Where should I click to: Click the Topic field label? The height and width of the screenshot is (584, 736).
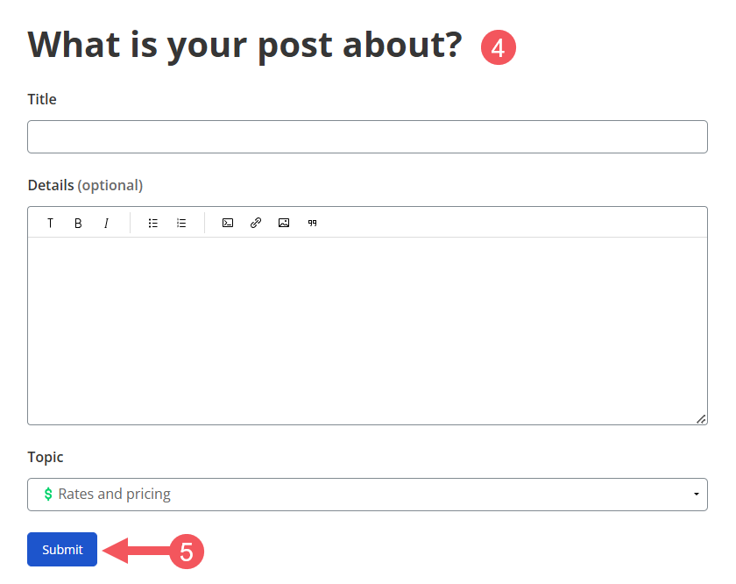[45, 457]
